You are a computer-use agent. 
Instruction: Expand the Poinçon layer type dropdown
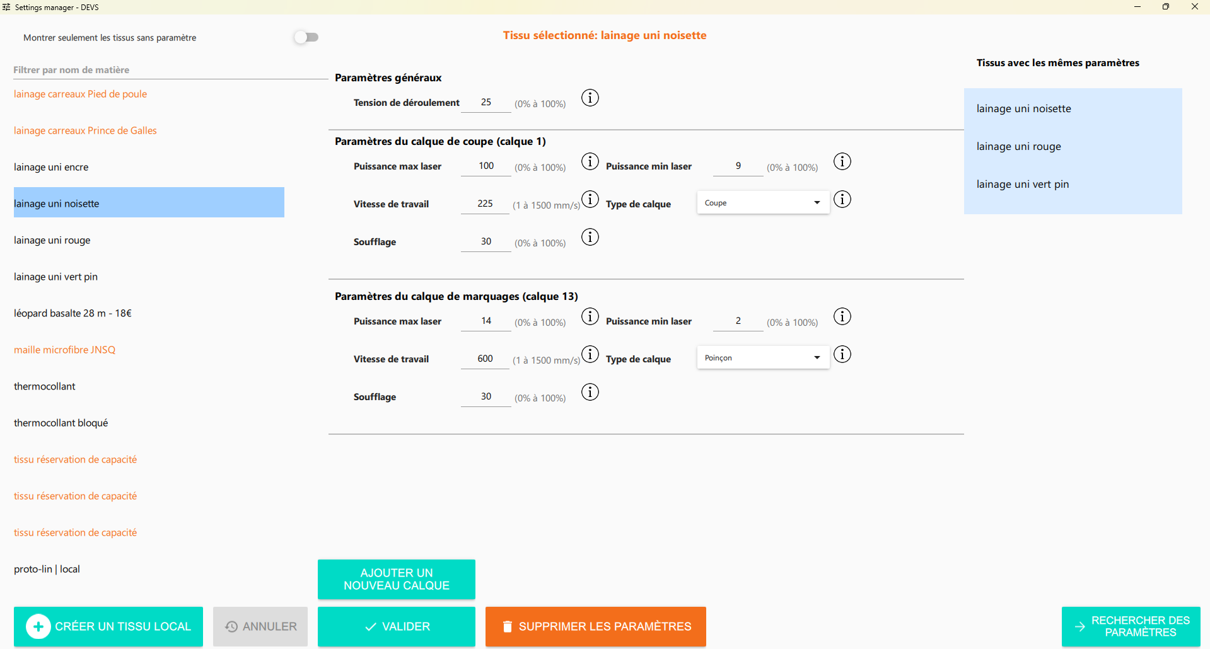pos(763,358)
